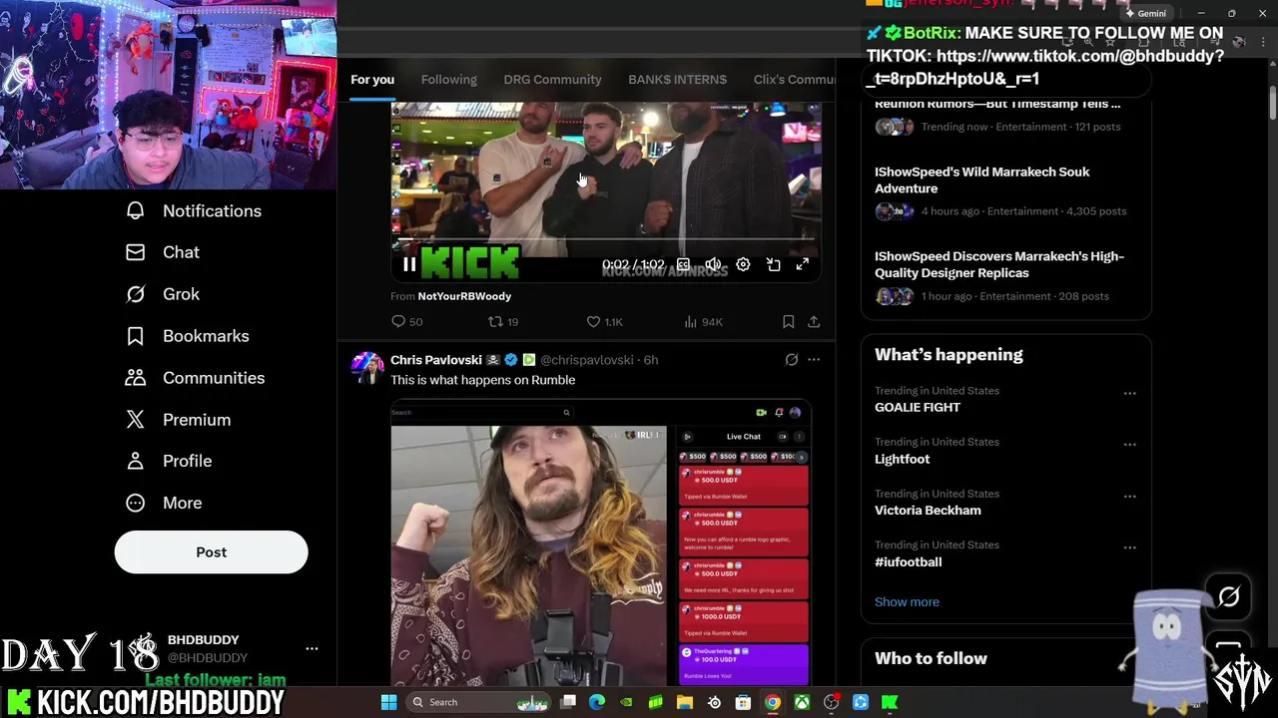Screen dimensions: 1278x718
Task: Switch to Google Chrome on the taskbar
Action: pyautogui.click(x=772, y=702)
